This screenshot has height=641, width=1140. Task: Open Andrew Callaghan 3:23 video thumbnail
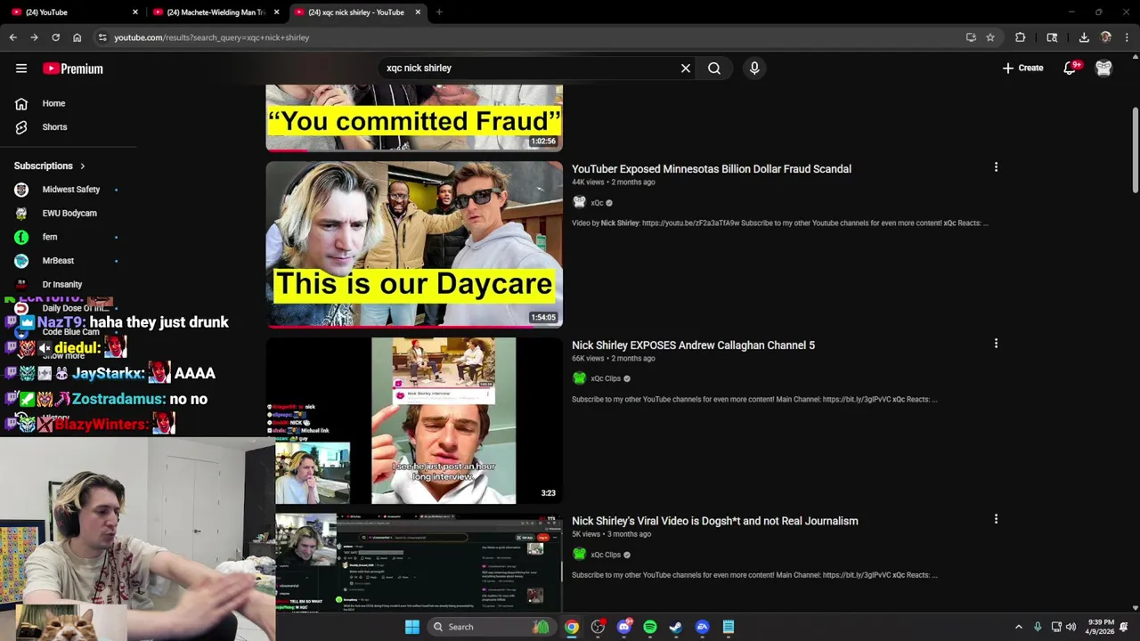(x=414, y=420)
